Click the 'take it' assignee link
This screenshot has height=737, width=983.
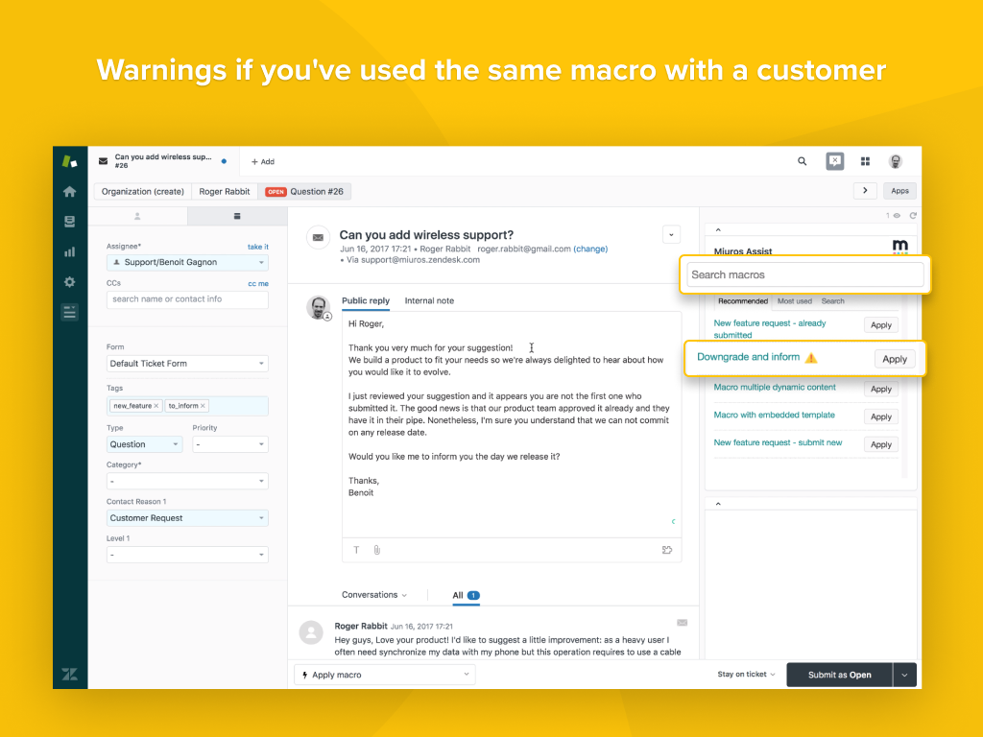257,247
